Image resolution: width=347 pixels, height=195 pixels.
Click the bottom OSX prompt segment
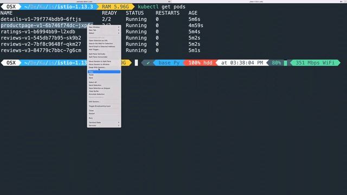click(11, 63)
